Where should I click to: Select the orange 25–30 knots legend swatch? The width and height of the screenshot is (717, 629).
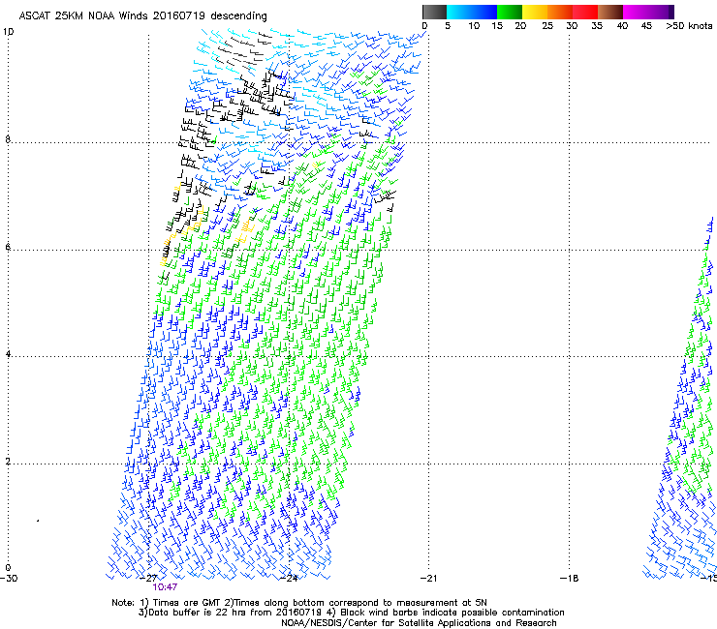[560, 12]
